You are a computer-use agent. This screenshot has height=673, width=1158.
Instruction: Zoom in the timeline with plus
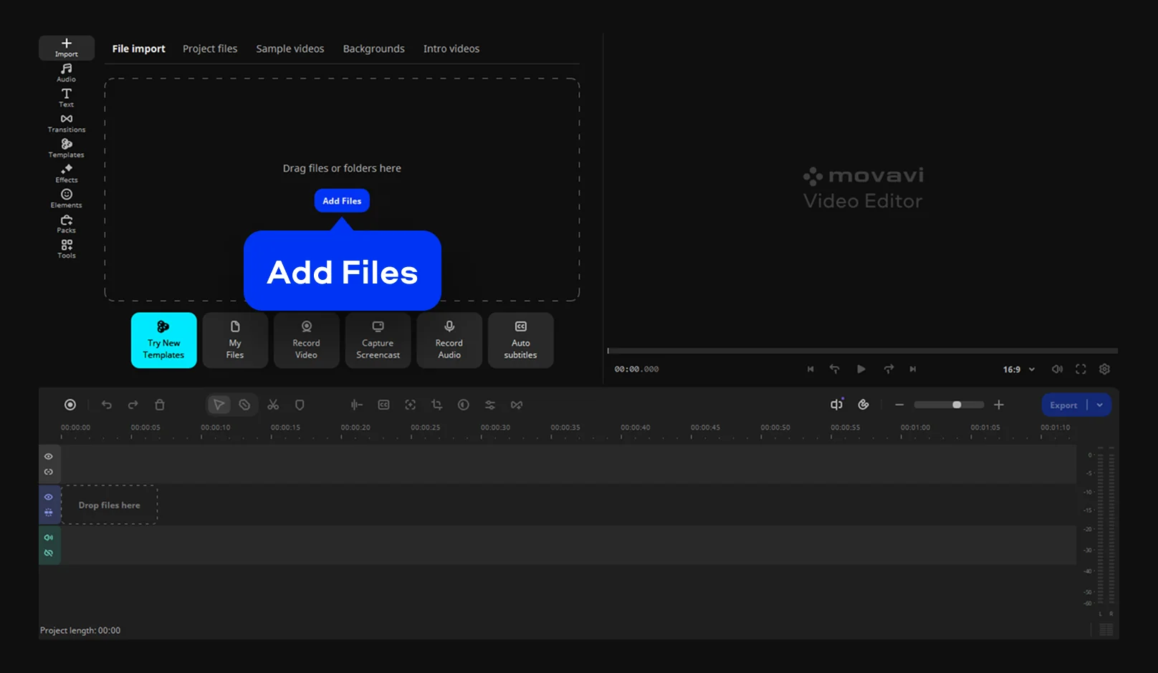pos(999,405)
